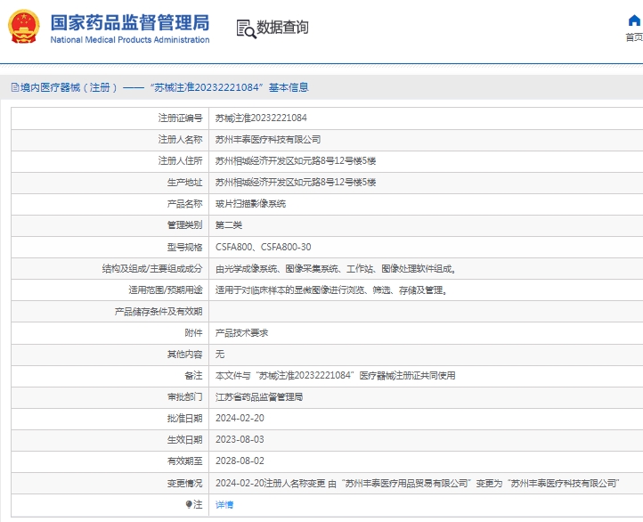The width and height of the screenshot is (643, 522).
Task: Click the 境内医疗器械（注册）基本信息 page heading
Action: [x=164, y=87]
